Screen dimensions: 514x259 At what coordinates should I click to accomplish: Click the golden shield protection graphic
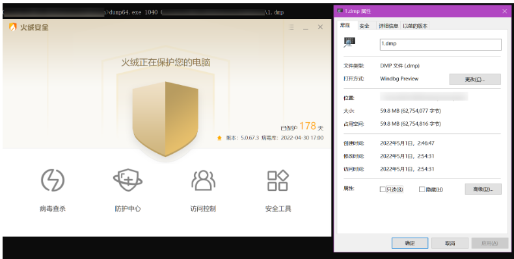[165, 119]
